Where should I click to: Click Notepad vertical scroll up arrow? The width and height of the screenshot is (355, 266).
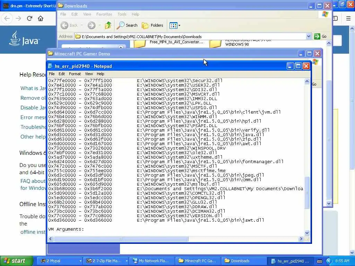(307, 81)
